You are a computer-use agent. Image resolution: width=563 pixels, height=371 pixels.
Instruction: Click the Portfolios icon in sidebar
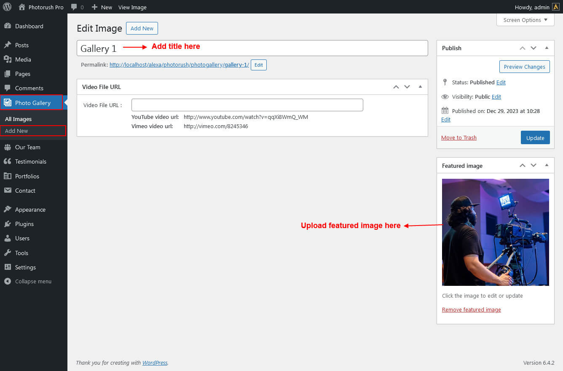pos(8,176)
